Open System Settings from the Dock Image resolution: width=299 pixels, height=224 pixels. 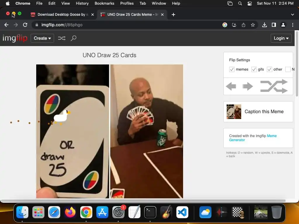[x=118, y=212]
